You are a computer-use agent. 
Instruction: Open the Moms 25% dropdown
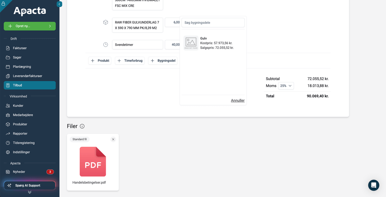(x=286, y=86)
